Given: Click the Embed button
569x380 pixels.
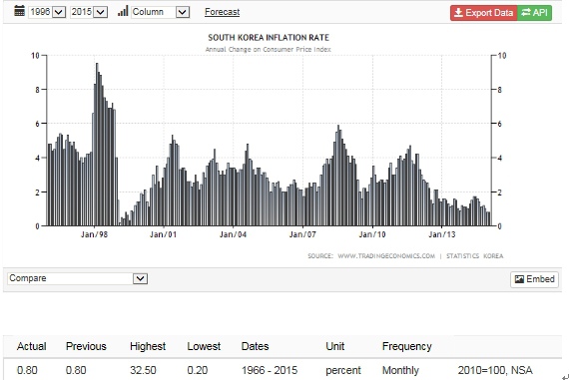Looking at the screenshot, I should click(x=534, y=279).
